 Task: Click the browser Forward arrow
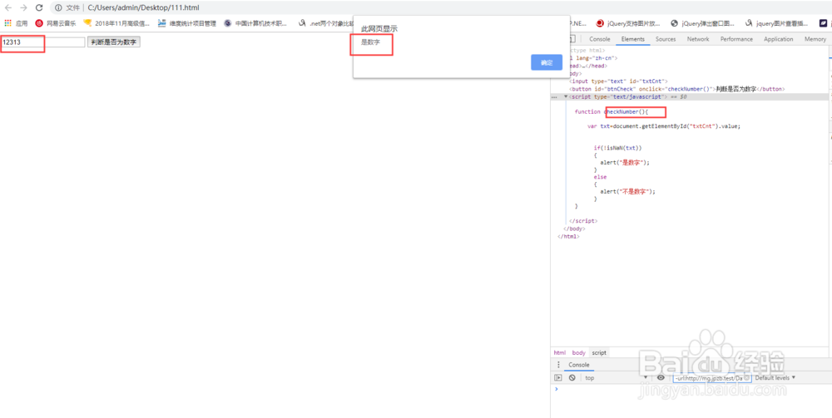[23, 8]
